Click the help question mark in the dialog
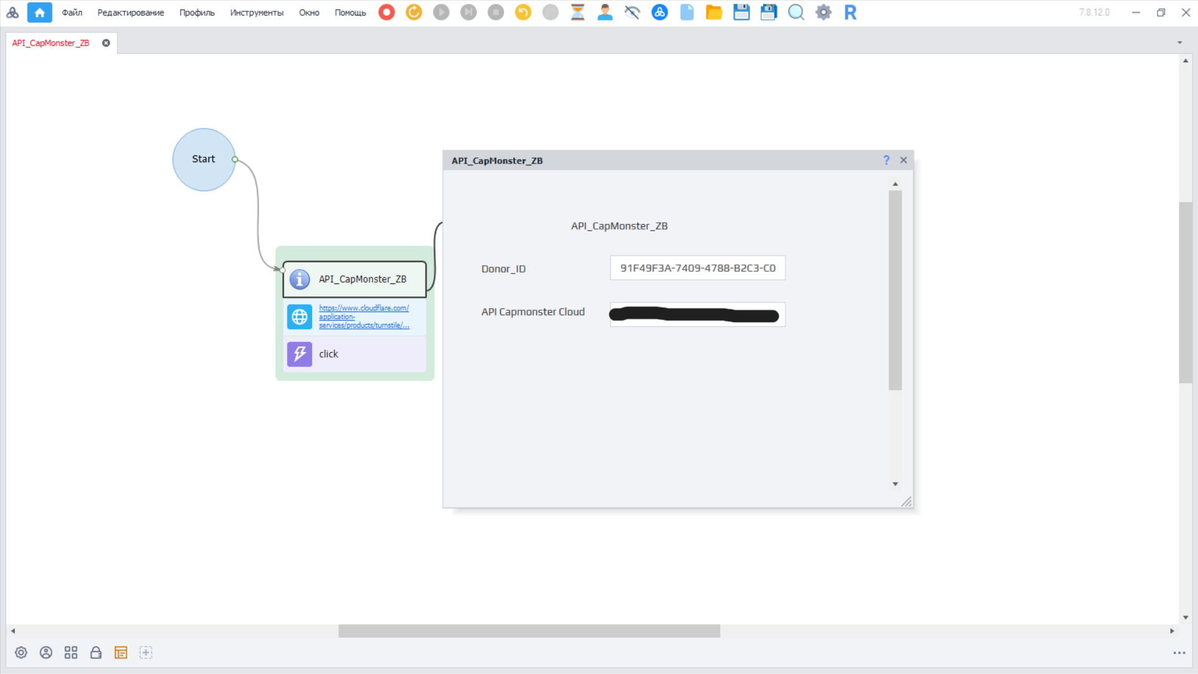 coord(886,160)
